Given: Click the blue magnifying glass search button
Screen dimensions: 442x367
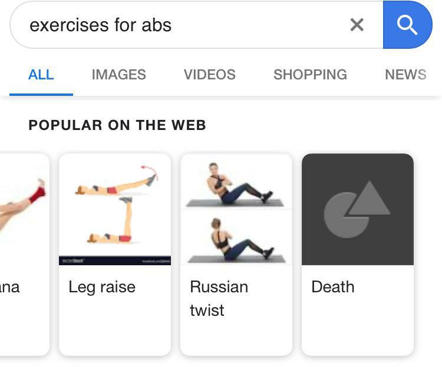Looking at the screenshot, I should pos(407,25).
